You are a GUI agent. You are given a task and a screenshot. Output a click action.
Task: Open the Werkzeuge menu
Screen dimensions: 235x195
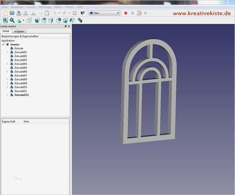click(45, 7)
